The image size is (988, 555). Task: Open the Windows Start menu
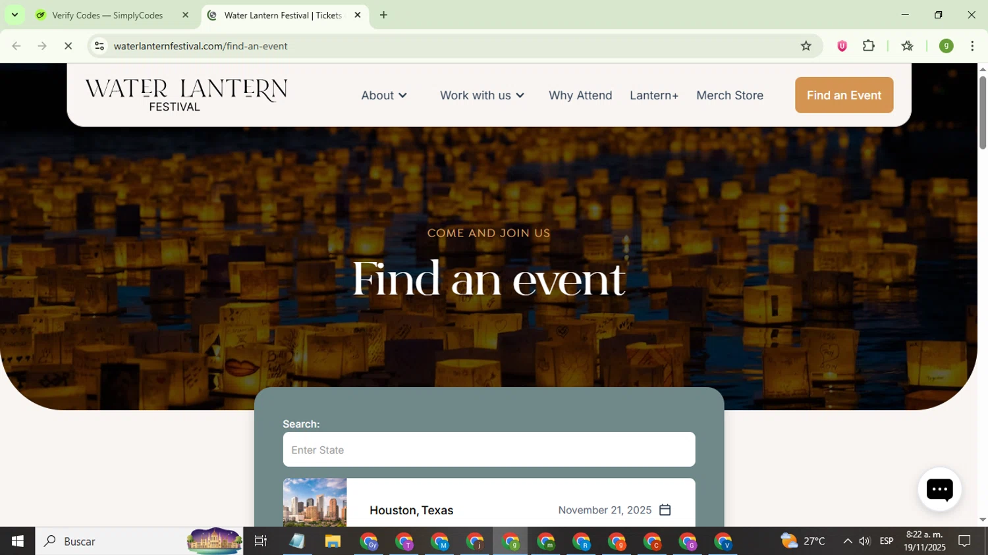(x=18, y=541)
